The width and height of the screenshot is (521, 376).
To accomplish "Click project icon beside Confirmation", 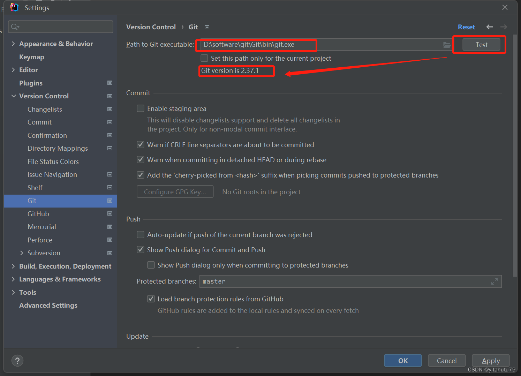I will point(110,135).
